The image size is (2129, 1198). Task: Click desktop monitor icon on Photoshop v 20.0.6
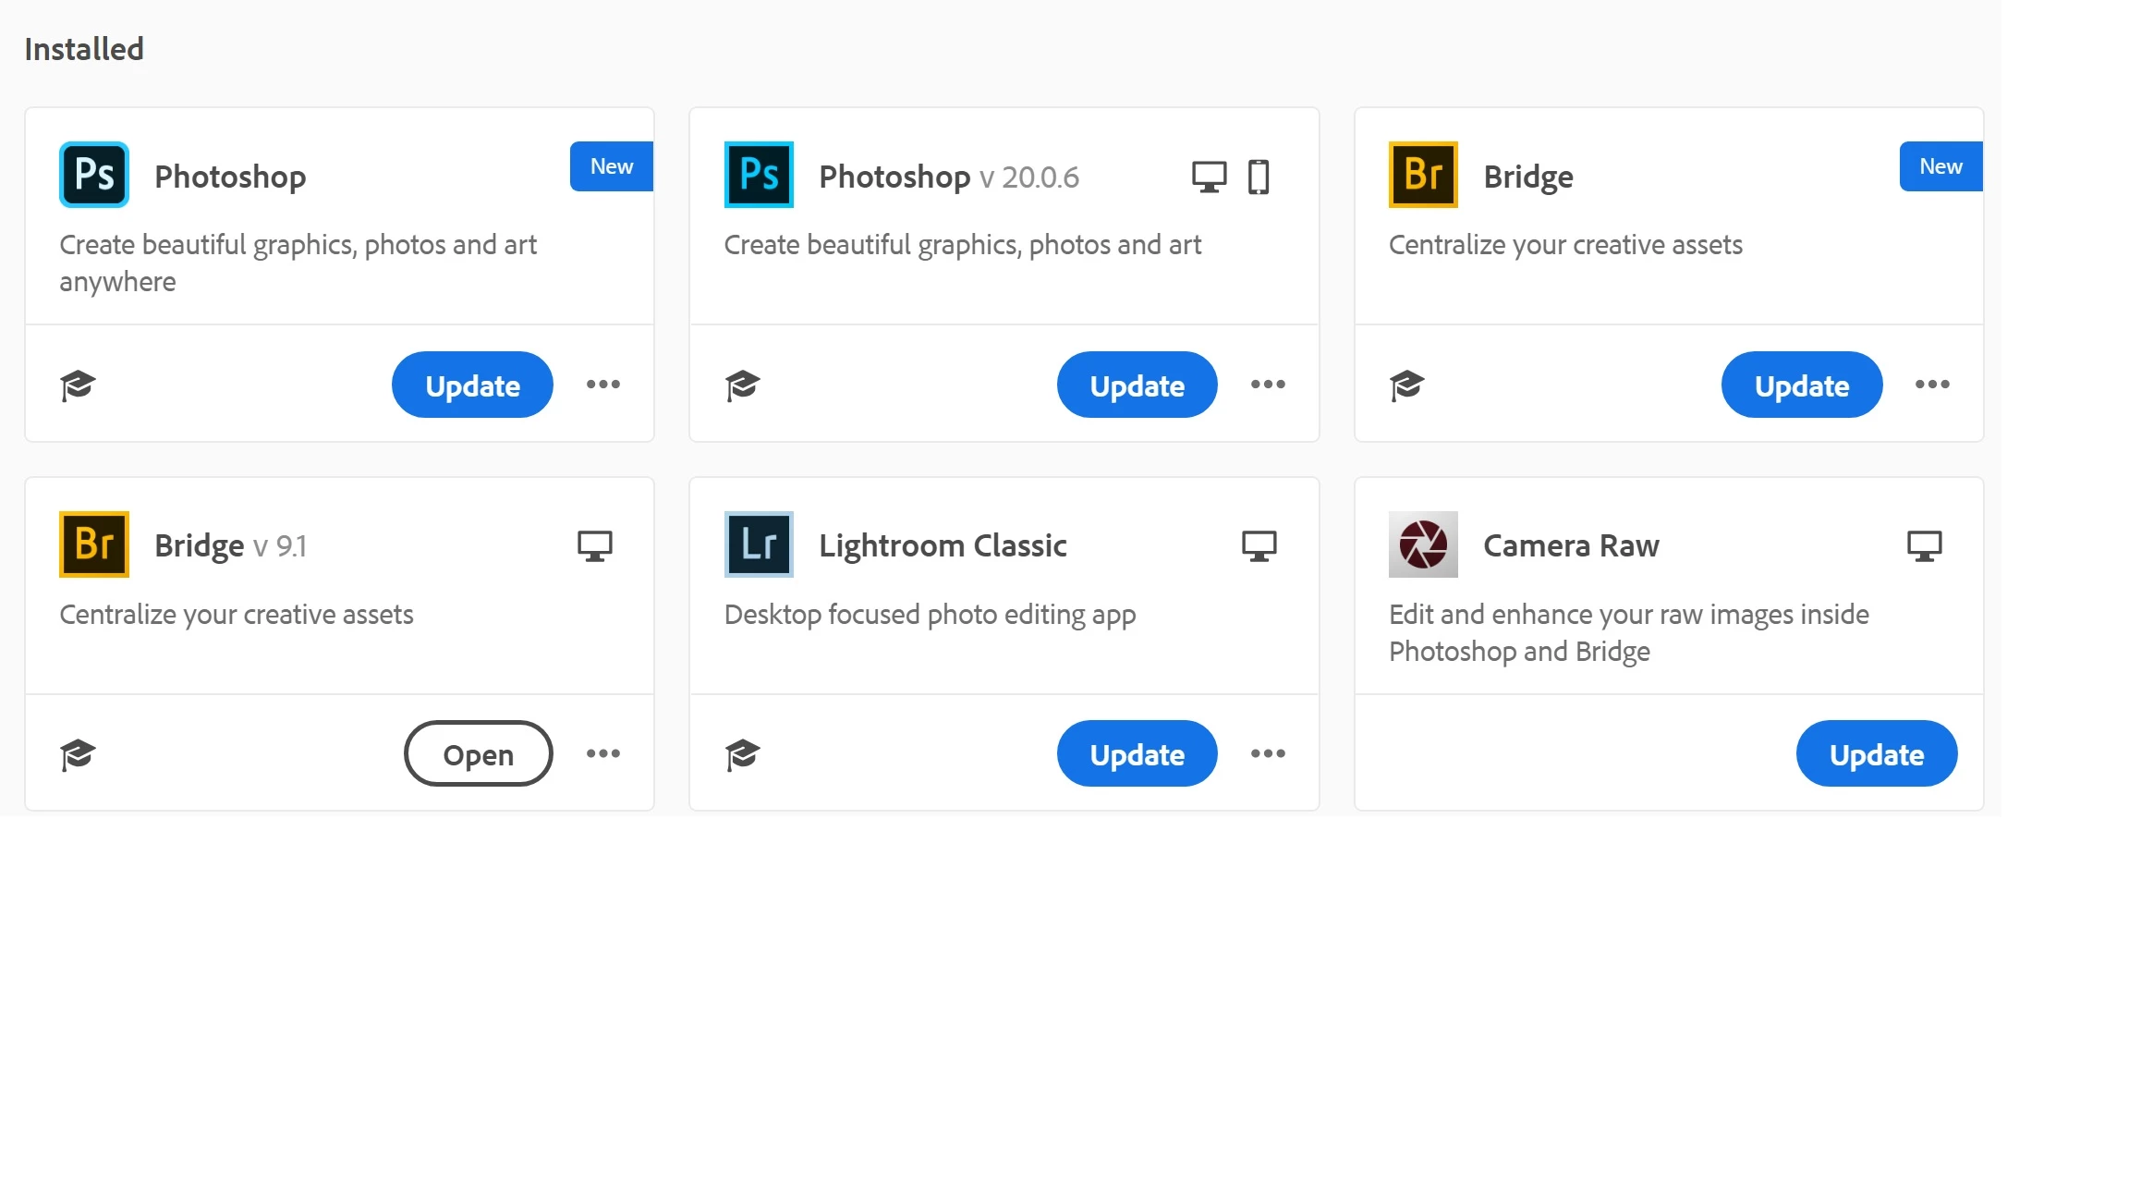point(1209,177)
